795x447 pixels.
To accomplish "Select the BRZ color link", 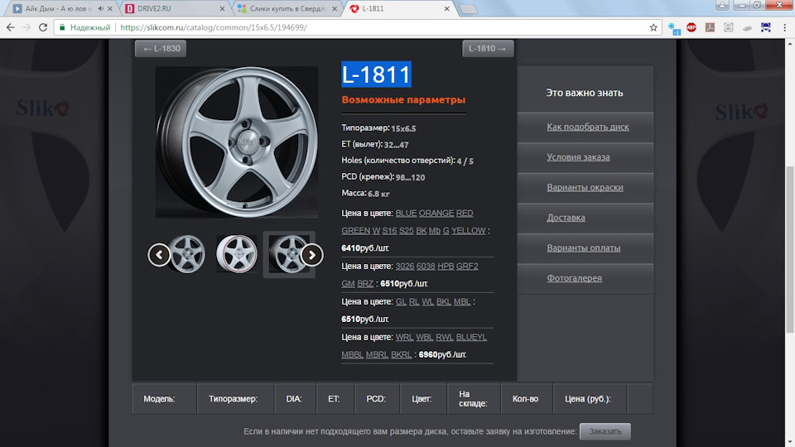I will coord(365,284).
